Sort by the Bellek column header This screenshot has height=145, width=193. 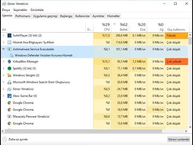[120, 27]
